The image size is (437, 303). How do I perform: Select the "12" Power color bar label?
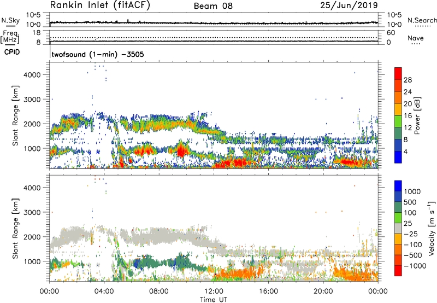(x=408, y=128)
